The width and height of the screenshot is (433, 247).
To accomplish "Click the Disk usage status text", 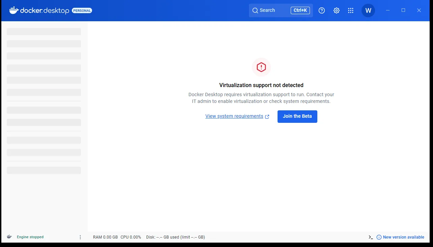I will 176,237.
